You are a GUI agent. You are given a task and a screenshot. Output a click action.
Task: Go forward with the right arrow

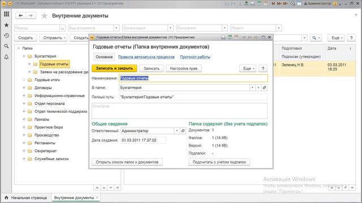click(31, 15)
